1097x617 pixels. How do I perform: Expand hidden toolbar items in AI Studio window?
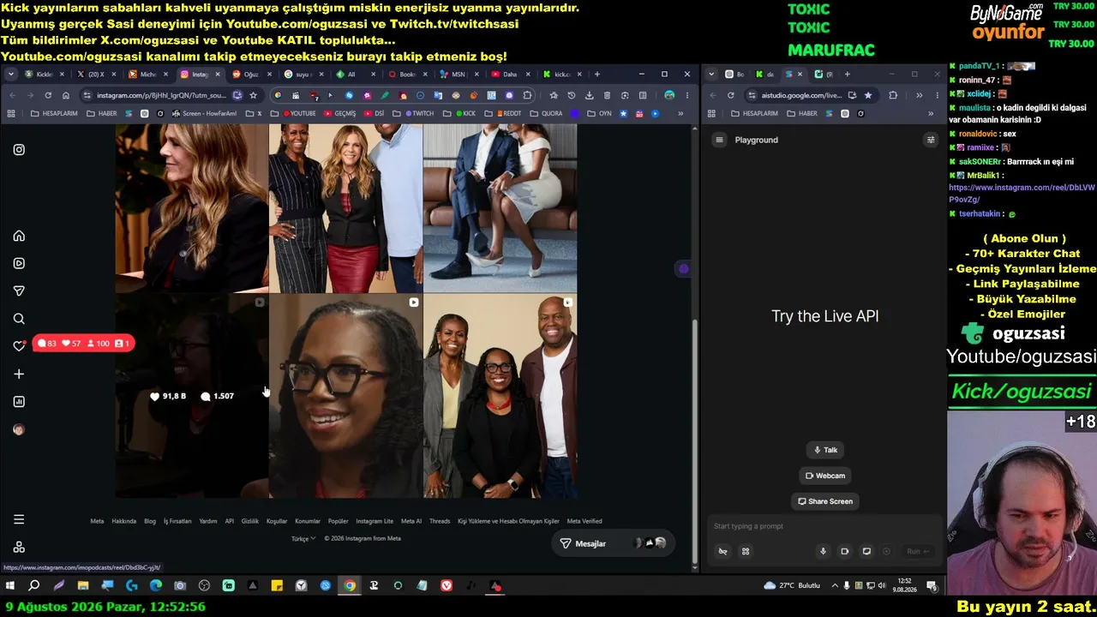[919, 95]
